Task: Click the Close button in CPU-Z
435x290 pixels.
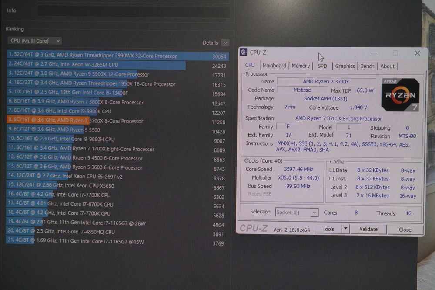Action: coord(405,230)
